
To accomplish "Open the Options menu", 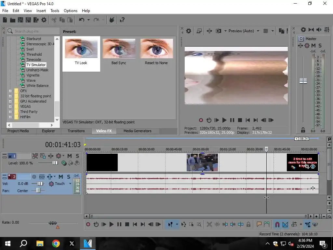I will 71,11.
